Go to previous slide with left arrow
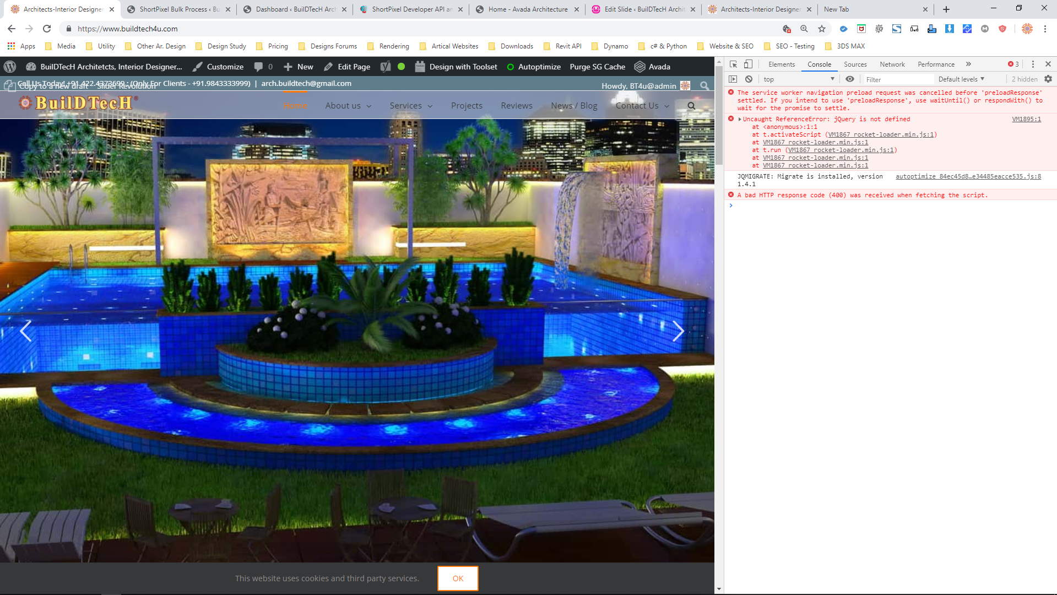This screenshot has height=595, width=1057. point(25,331)
